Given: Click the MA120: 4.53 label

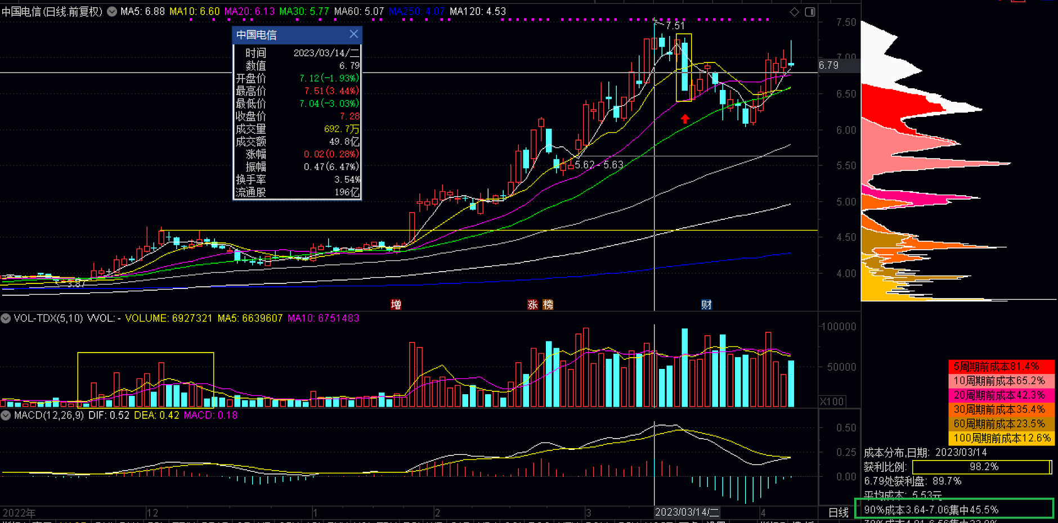Looking at the screenshot, I should 478,11.
